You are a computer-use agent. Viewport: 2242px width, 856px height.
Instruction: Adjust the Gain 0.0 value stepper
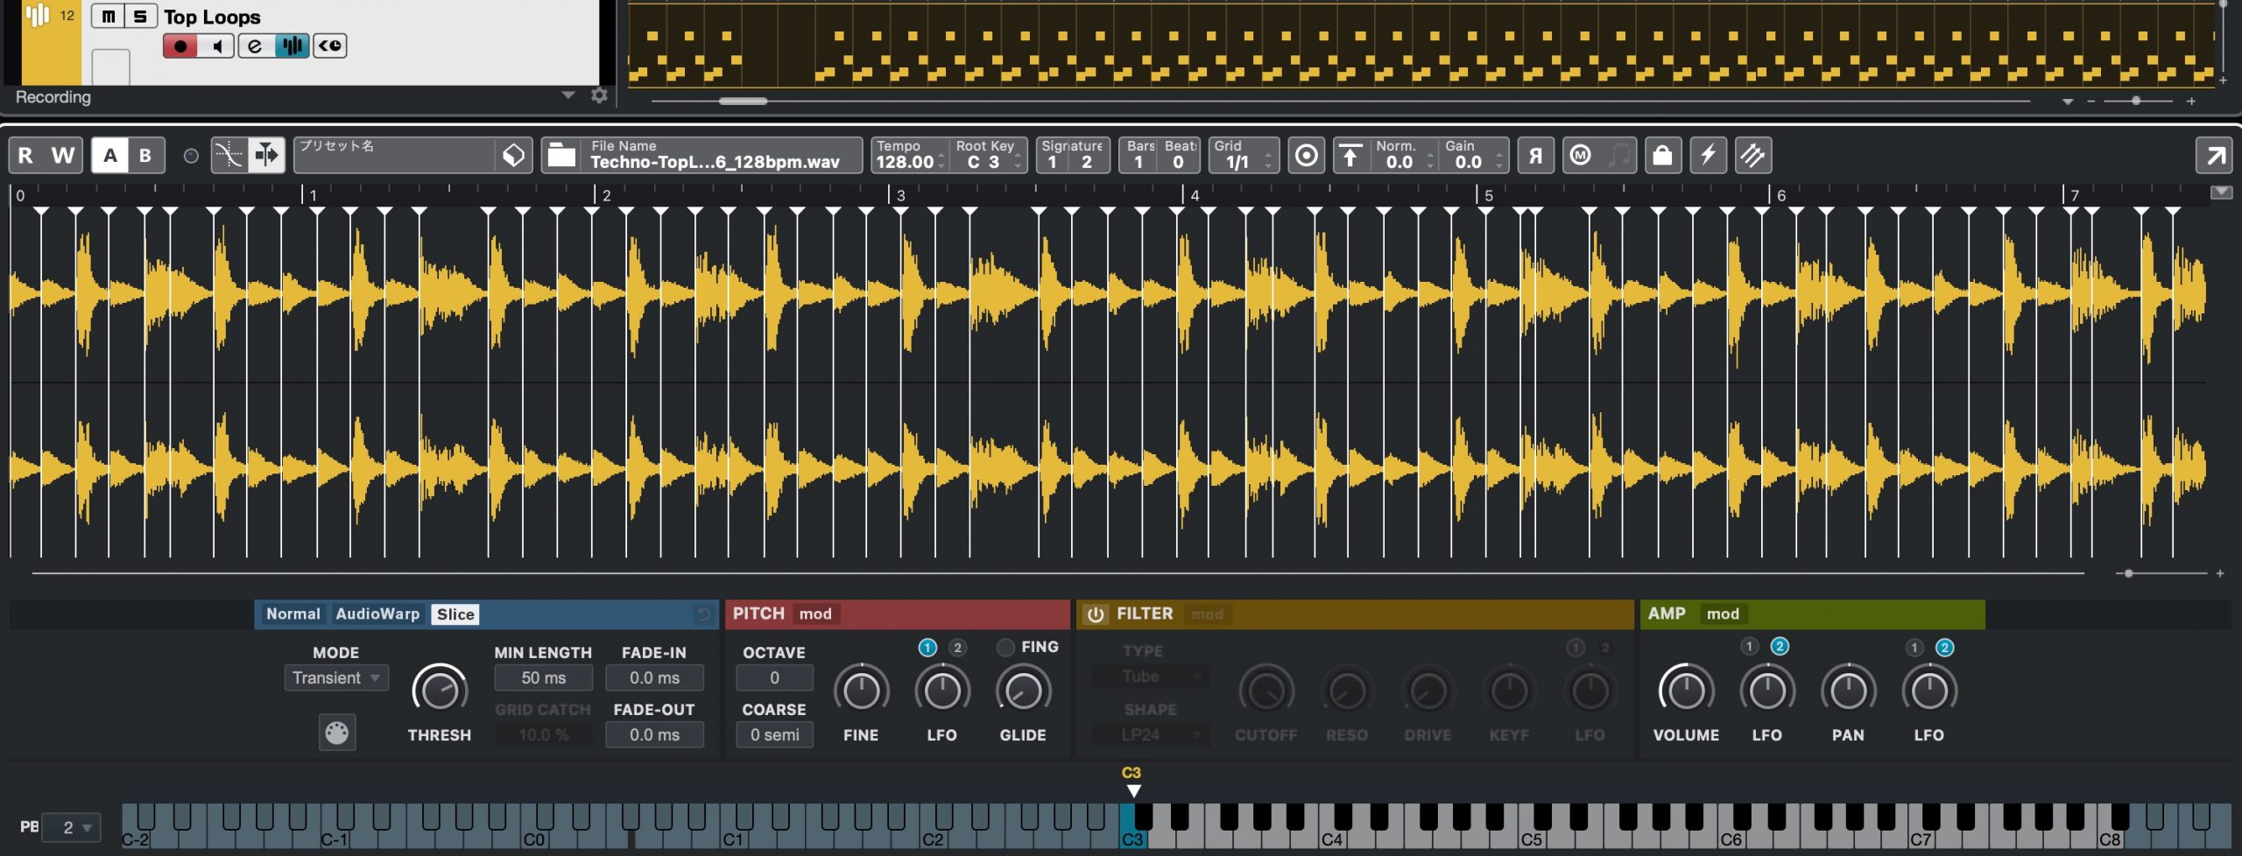(1499, 162)
